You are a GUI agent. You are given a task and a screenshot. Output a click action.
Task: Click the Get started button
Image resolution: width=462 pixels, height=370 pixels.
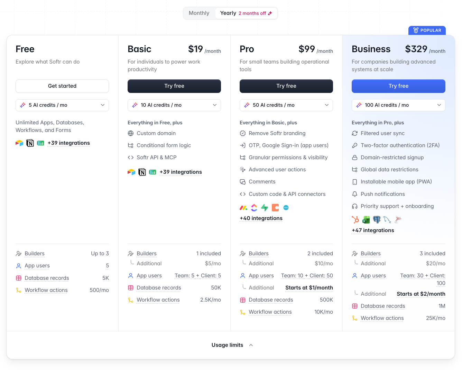(x=62, y=86)
